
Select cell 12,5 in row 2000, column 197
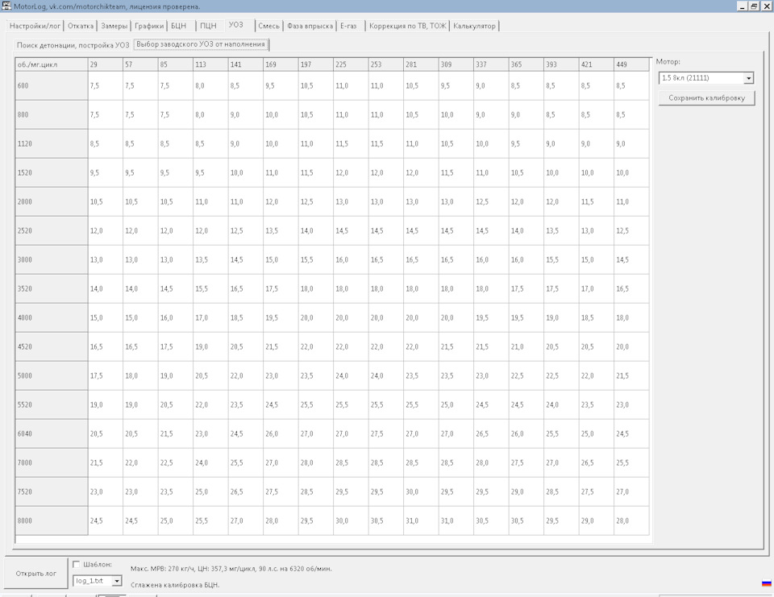click(x=316, y=201)
